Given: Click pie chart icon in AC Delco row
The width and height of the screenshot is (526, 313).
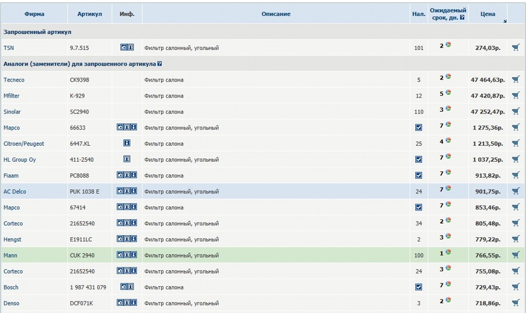Looking at the screenshot, I should (x=448, y=188).
